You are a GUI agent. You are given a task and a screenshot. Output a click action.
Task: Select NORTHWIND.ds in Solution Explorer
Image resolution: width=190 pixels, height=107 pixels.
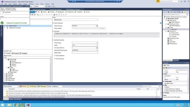[175, 22]
